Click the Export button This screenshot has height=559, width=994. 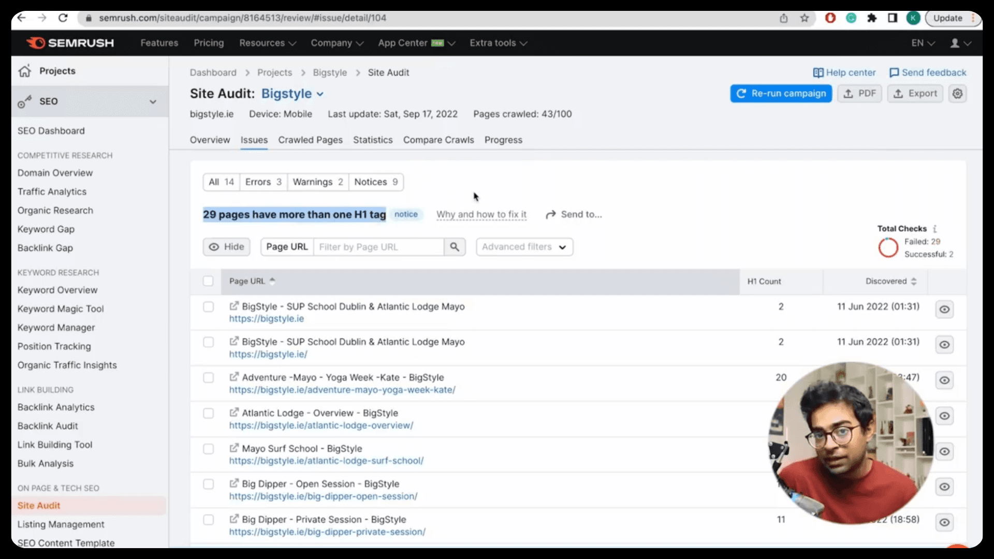point(915,94)
